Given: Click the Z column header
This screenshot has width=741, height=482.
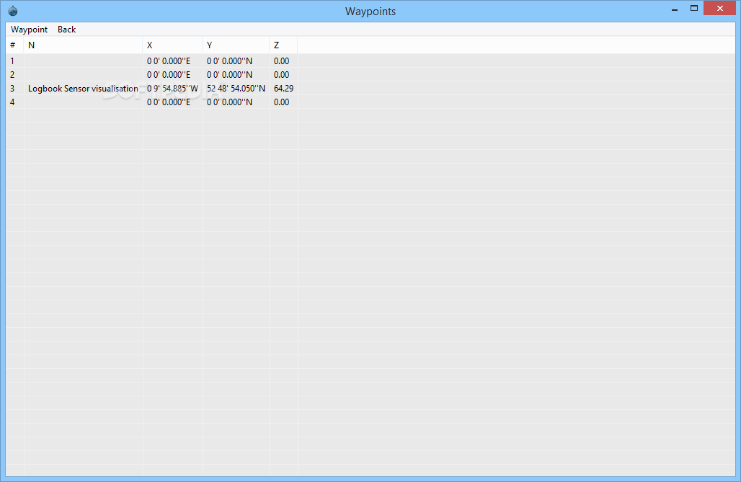Looking at the screenshot, I should (283, 45).
